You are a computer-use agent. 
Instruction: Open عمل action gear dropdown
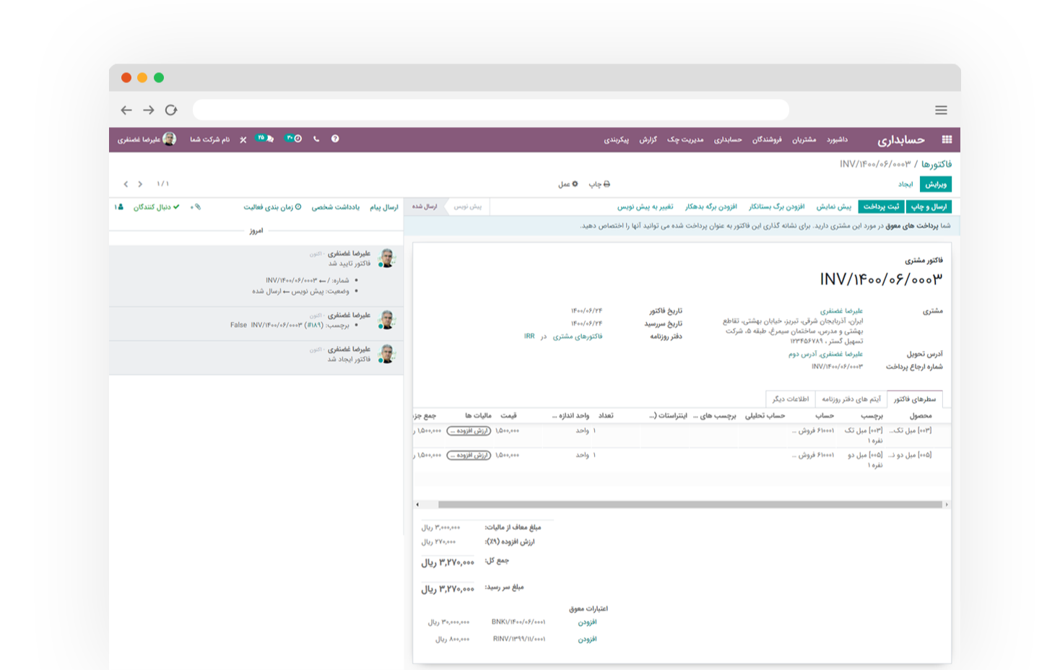tap(568, 184)
